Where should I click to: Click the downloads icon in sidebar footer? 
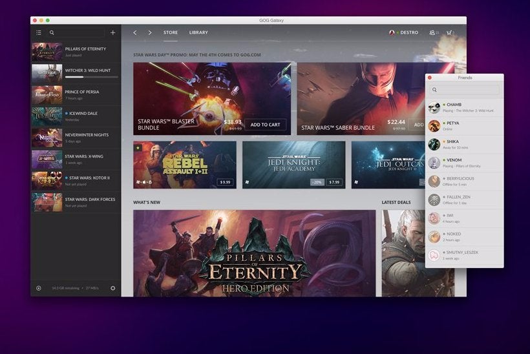tap(39, 288)
